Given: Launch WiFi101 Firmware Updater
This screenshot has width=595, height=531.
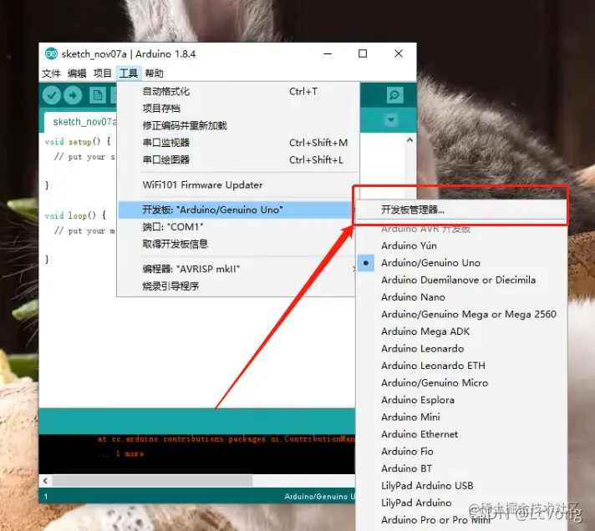Looking at the screenshot, I should click(238, 185).
